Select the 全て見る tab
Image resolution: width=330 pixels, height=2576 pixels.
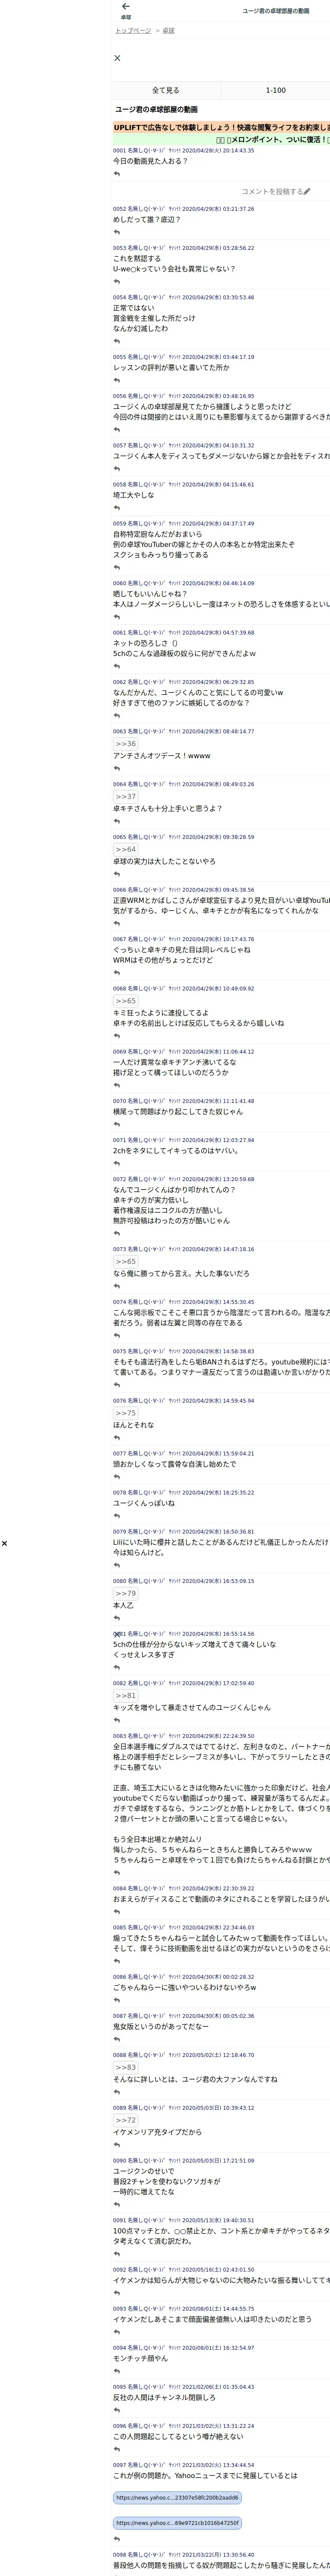pos(166,90)
